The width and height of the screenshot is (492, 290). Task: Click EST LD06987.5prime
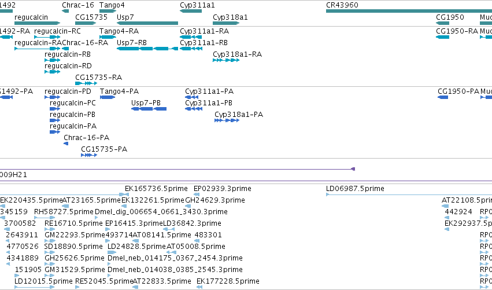pyautogui.click(x=355, y=189)
